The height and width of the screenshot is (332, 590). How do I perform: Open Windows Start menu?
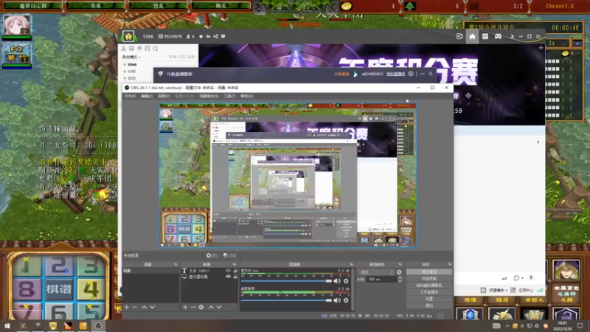7,325
